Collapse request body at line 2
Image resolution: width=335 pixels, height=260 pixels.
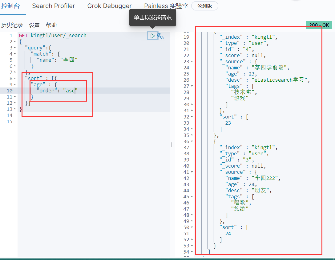click(15, 42)
